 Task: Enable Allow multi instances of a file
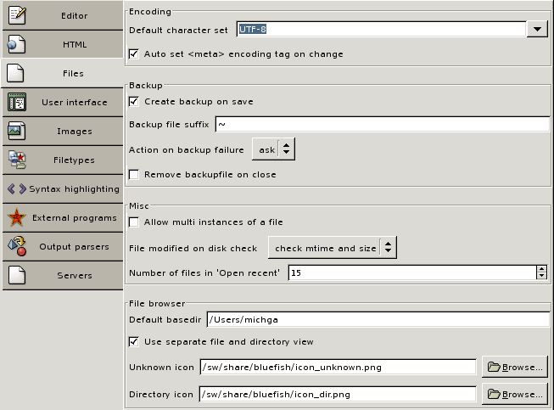[x=134, y=222]
